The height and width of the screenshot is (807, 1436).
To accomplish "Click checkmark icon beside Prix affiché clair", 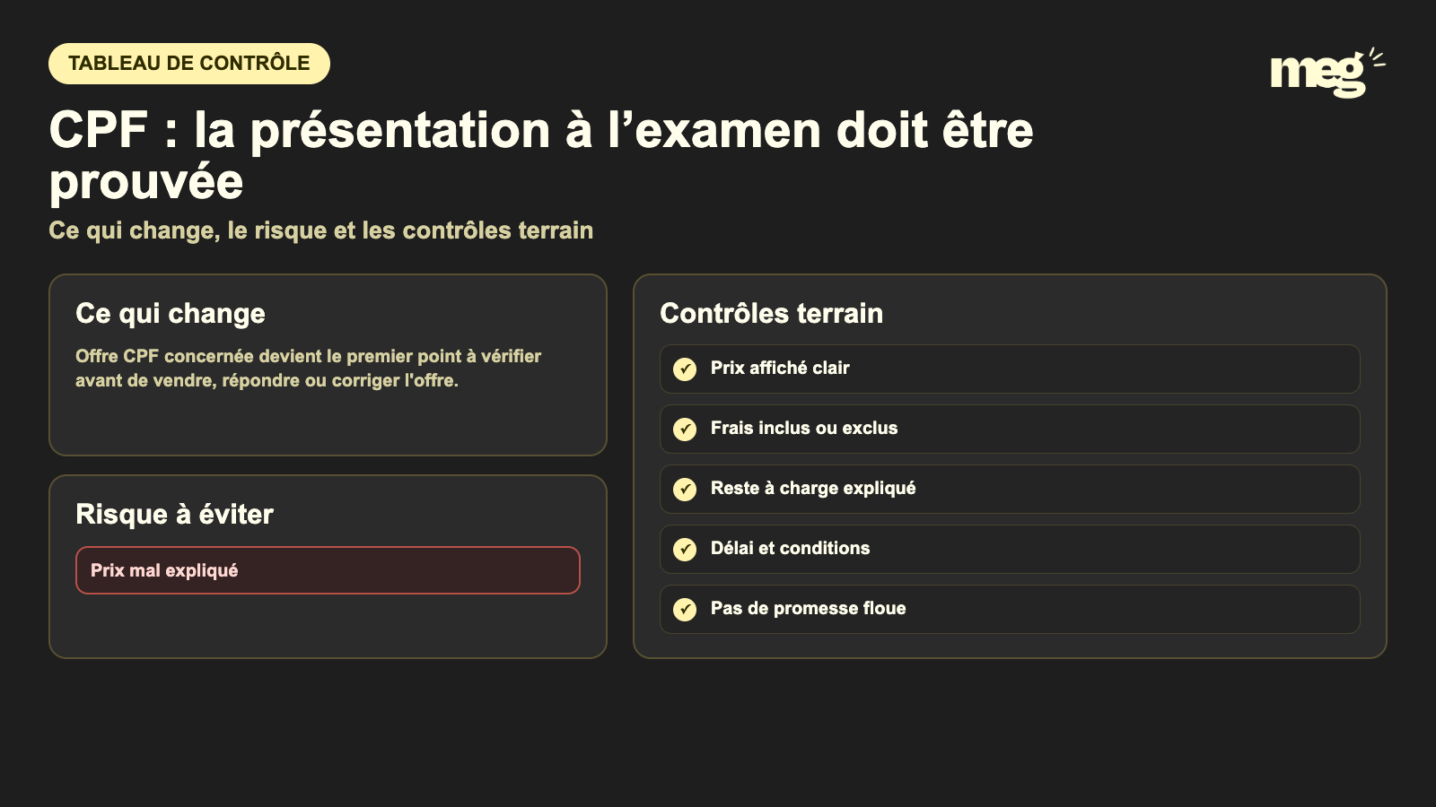I will 685,369.
